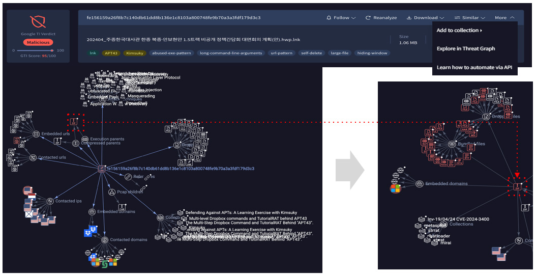536x274 pixels.
Task: Click the APT43 tag
Action: pos(111,53)
